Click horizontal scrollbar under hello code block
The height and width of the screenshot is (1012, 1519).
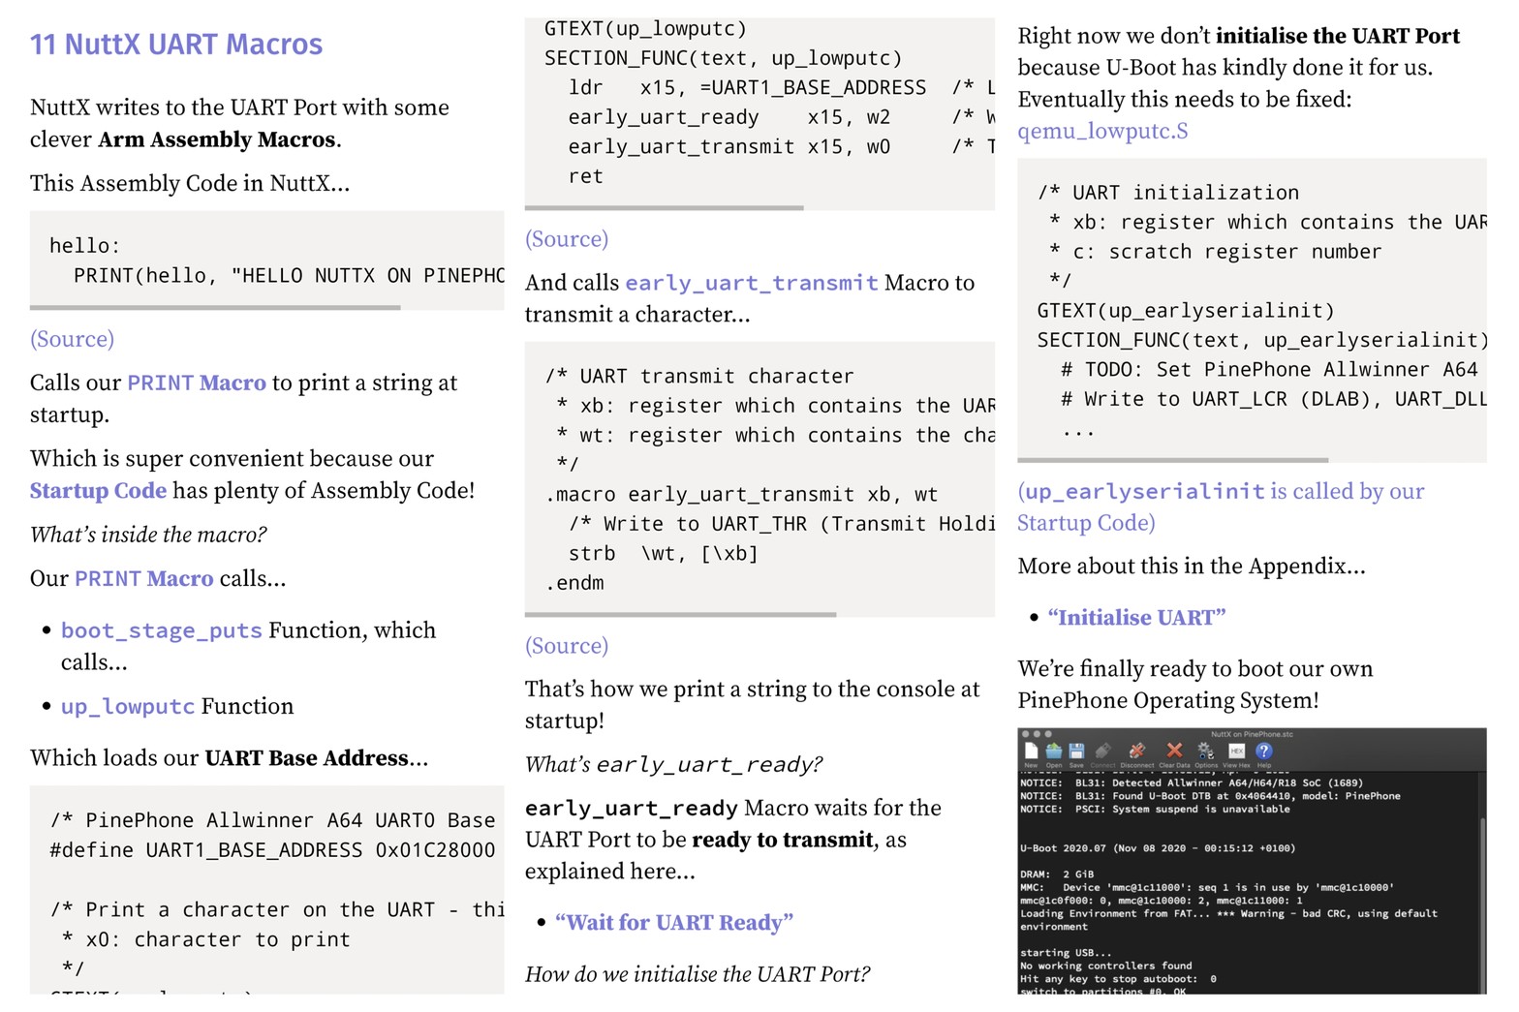pyautogui.click(x=215, y=308)
